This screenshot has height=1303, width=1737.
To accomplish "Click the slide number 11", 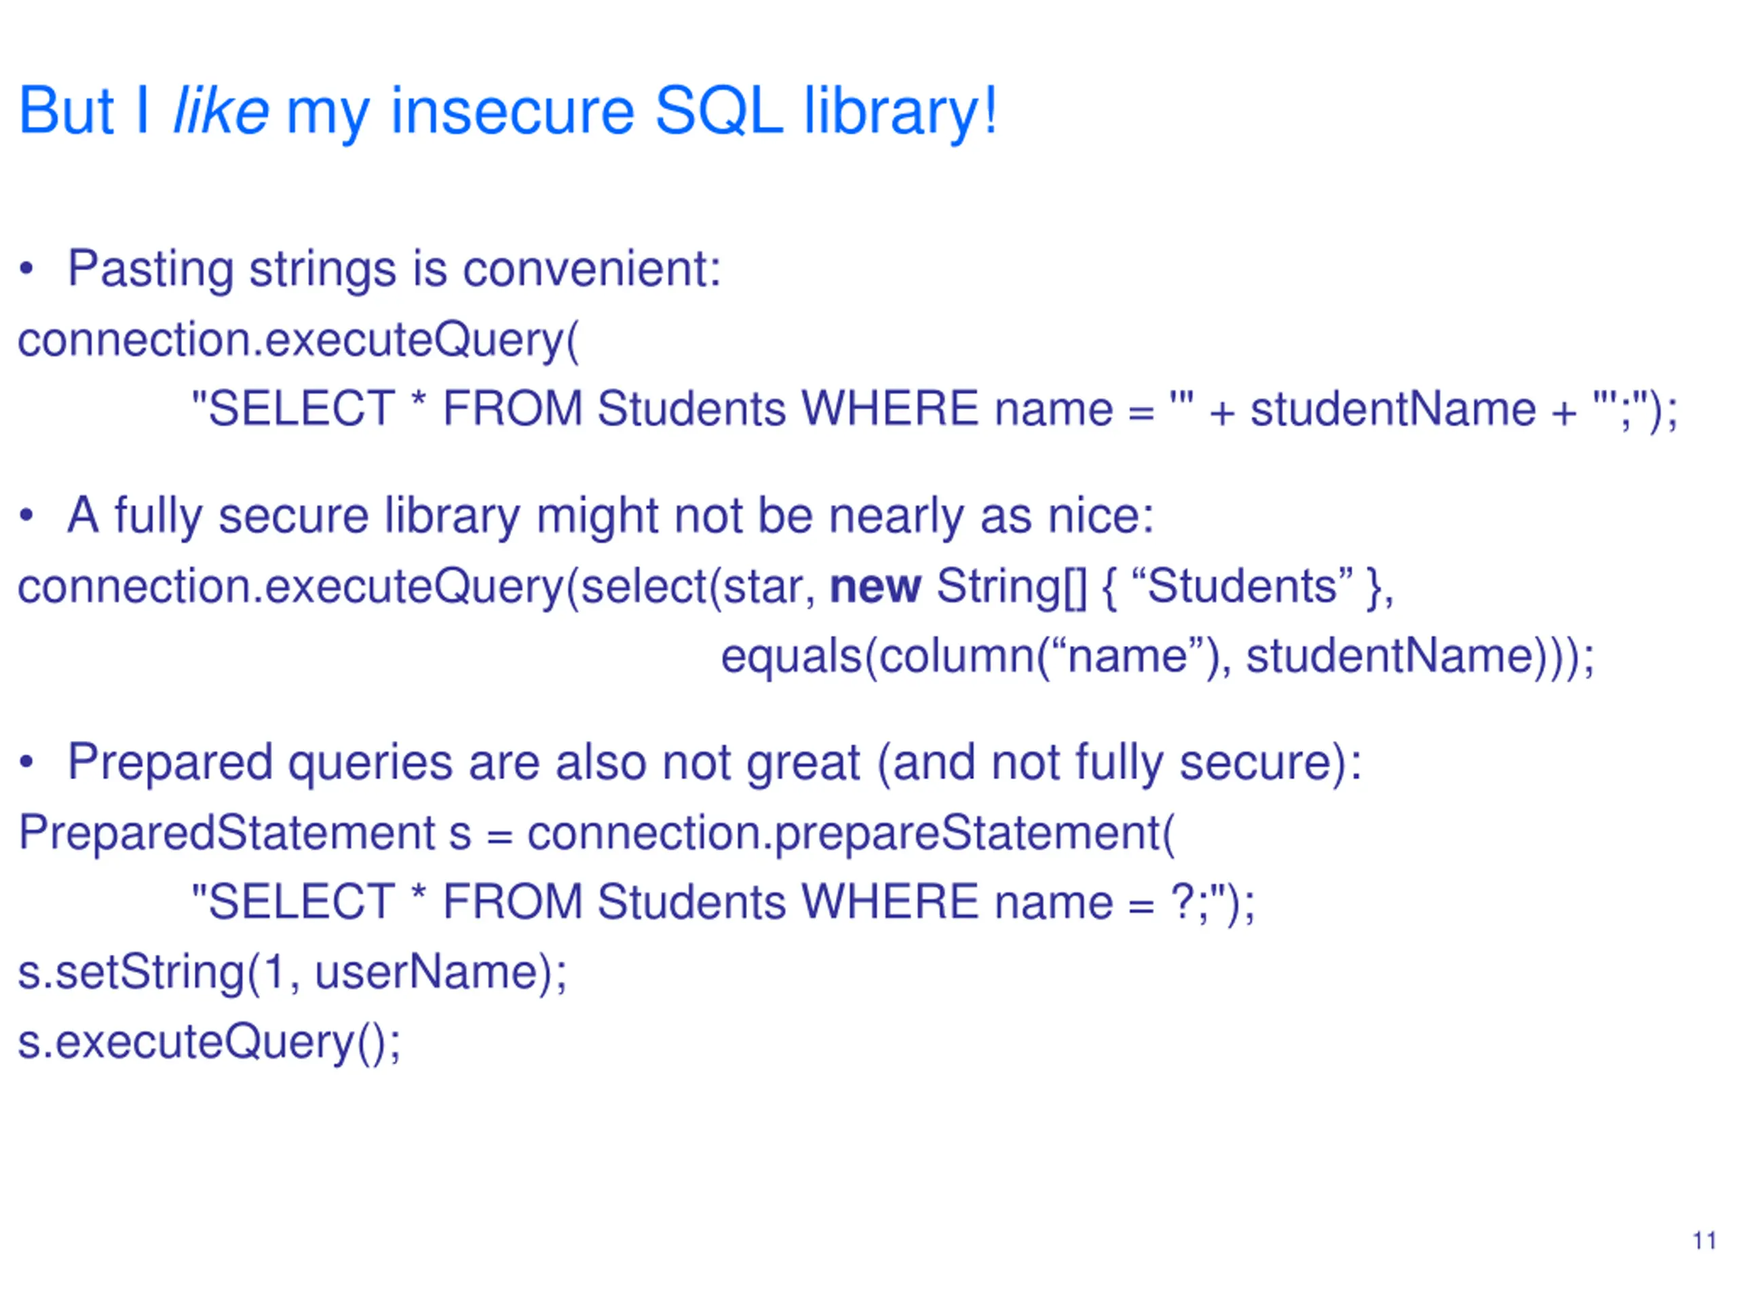I will tap(1704, 1241).
